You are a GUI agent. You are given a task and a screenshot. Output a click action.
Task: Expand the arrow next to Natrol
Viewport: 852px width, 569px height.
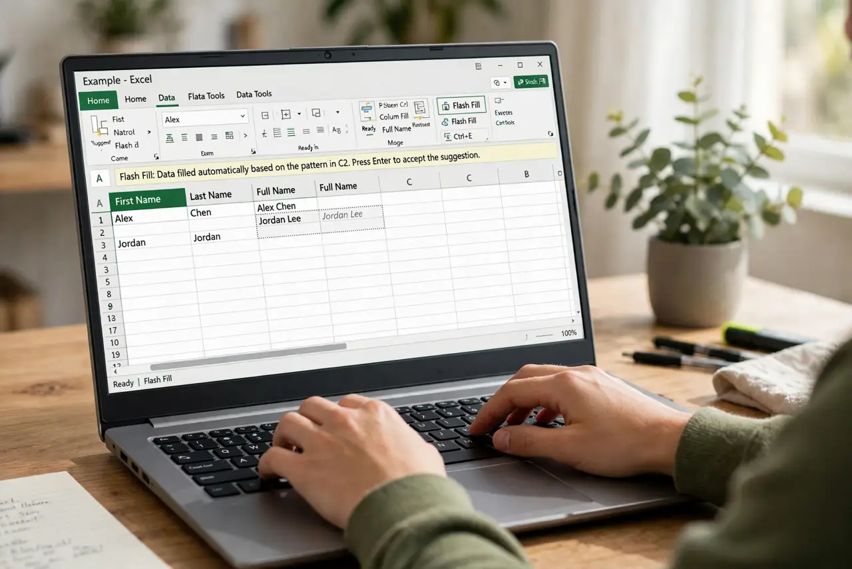pyautogui.click(x=149, y=132)
